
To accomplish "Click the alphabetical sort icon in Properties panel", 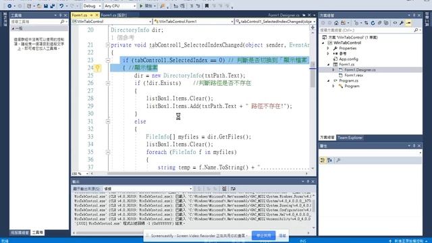I will pos(329,160).
